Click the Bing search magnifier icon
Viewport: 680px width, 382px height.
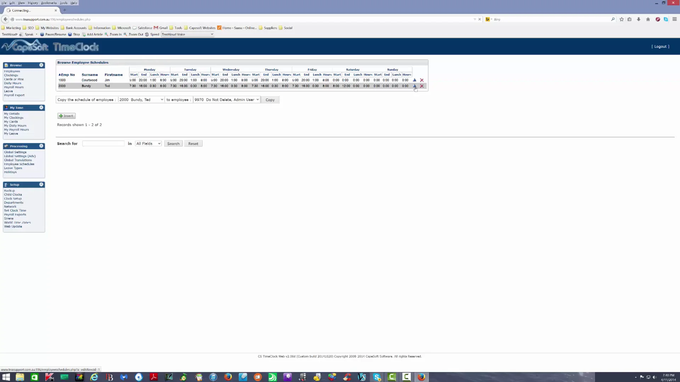click(613, 19)
